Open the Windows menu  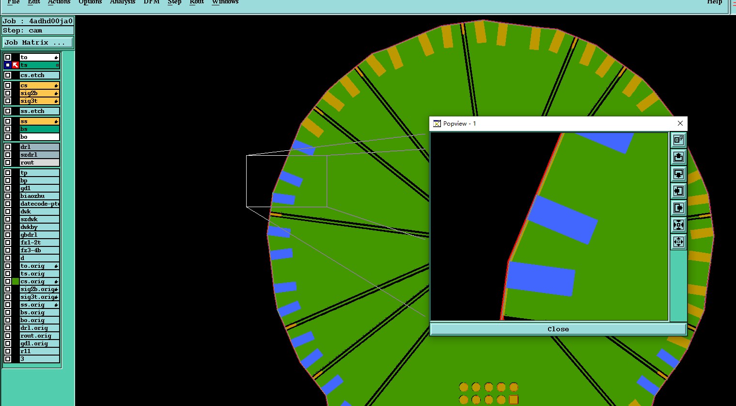coord(225,2)
